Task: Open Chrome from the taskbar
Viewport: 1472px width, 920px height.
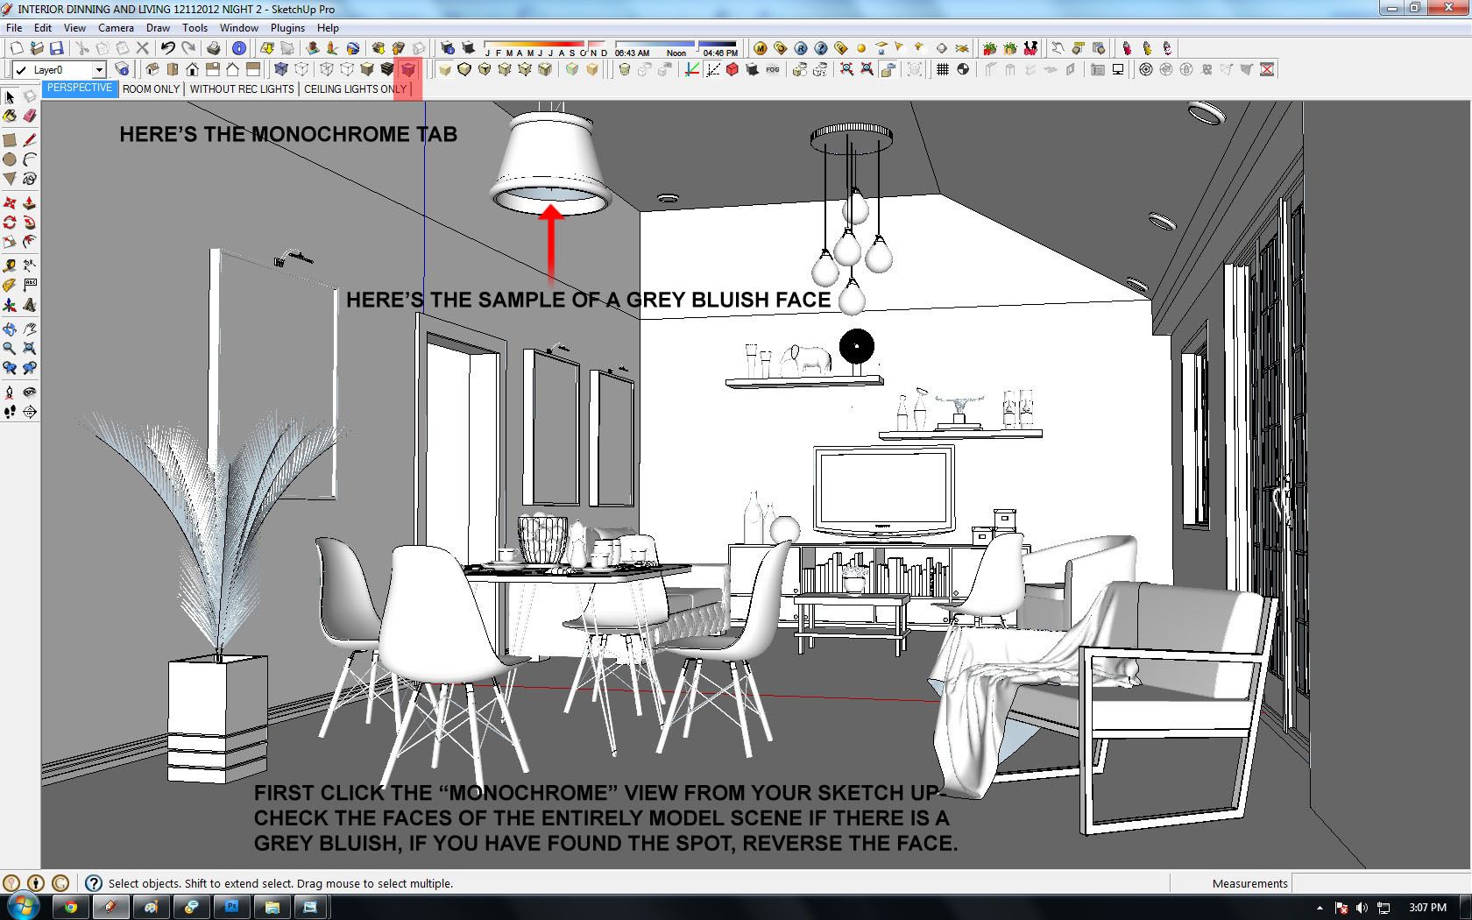Action: [x=71, y=907]
